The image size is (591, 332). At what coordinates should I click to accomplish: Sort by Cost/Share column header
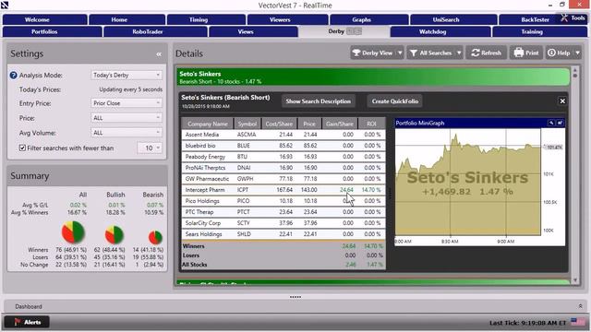[279, 124]
